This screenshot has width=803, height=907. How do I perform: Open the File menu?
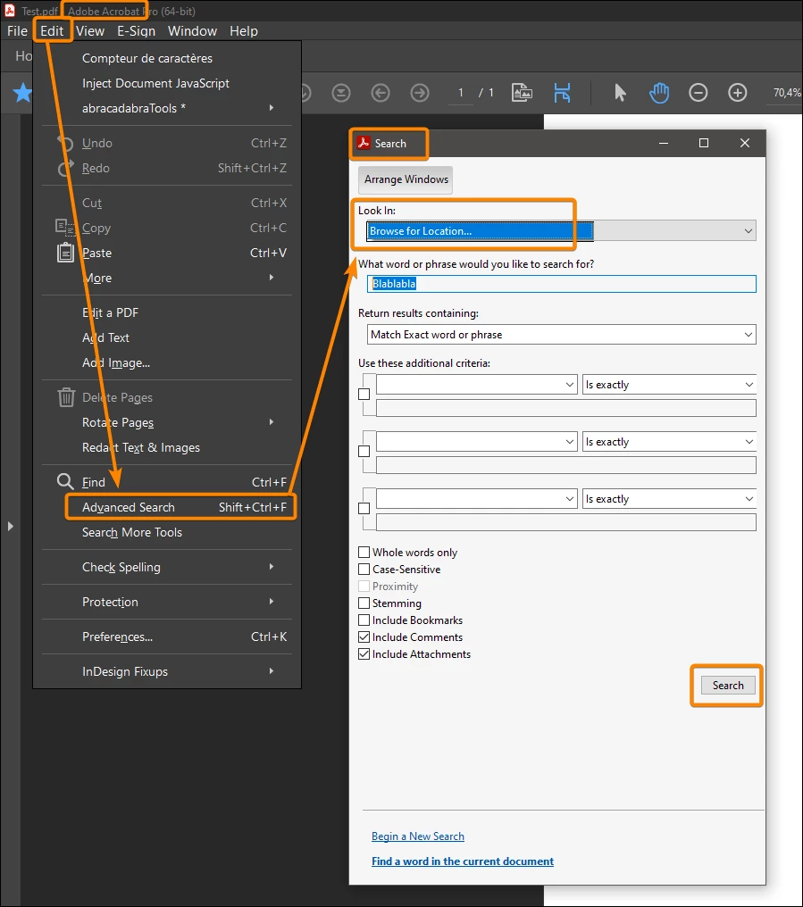pos(17,31)
